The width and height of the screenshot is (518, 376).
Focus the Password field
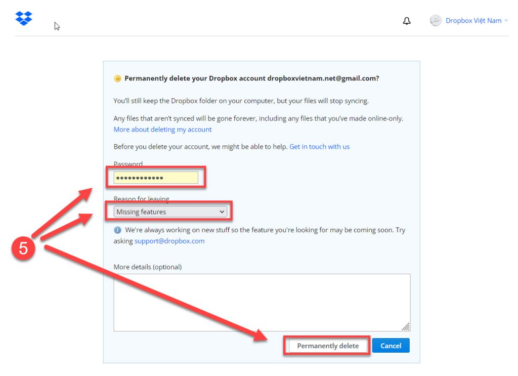[x=156, y=178]
